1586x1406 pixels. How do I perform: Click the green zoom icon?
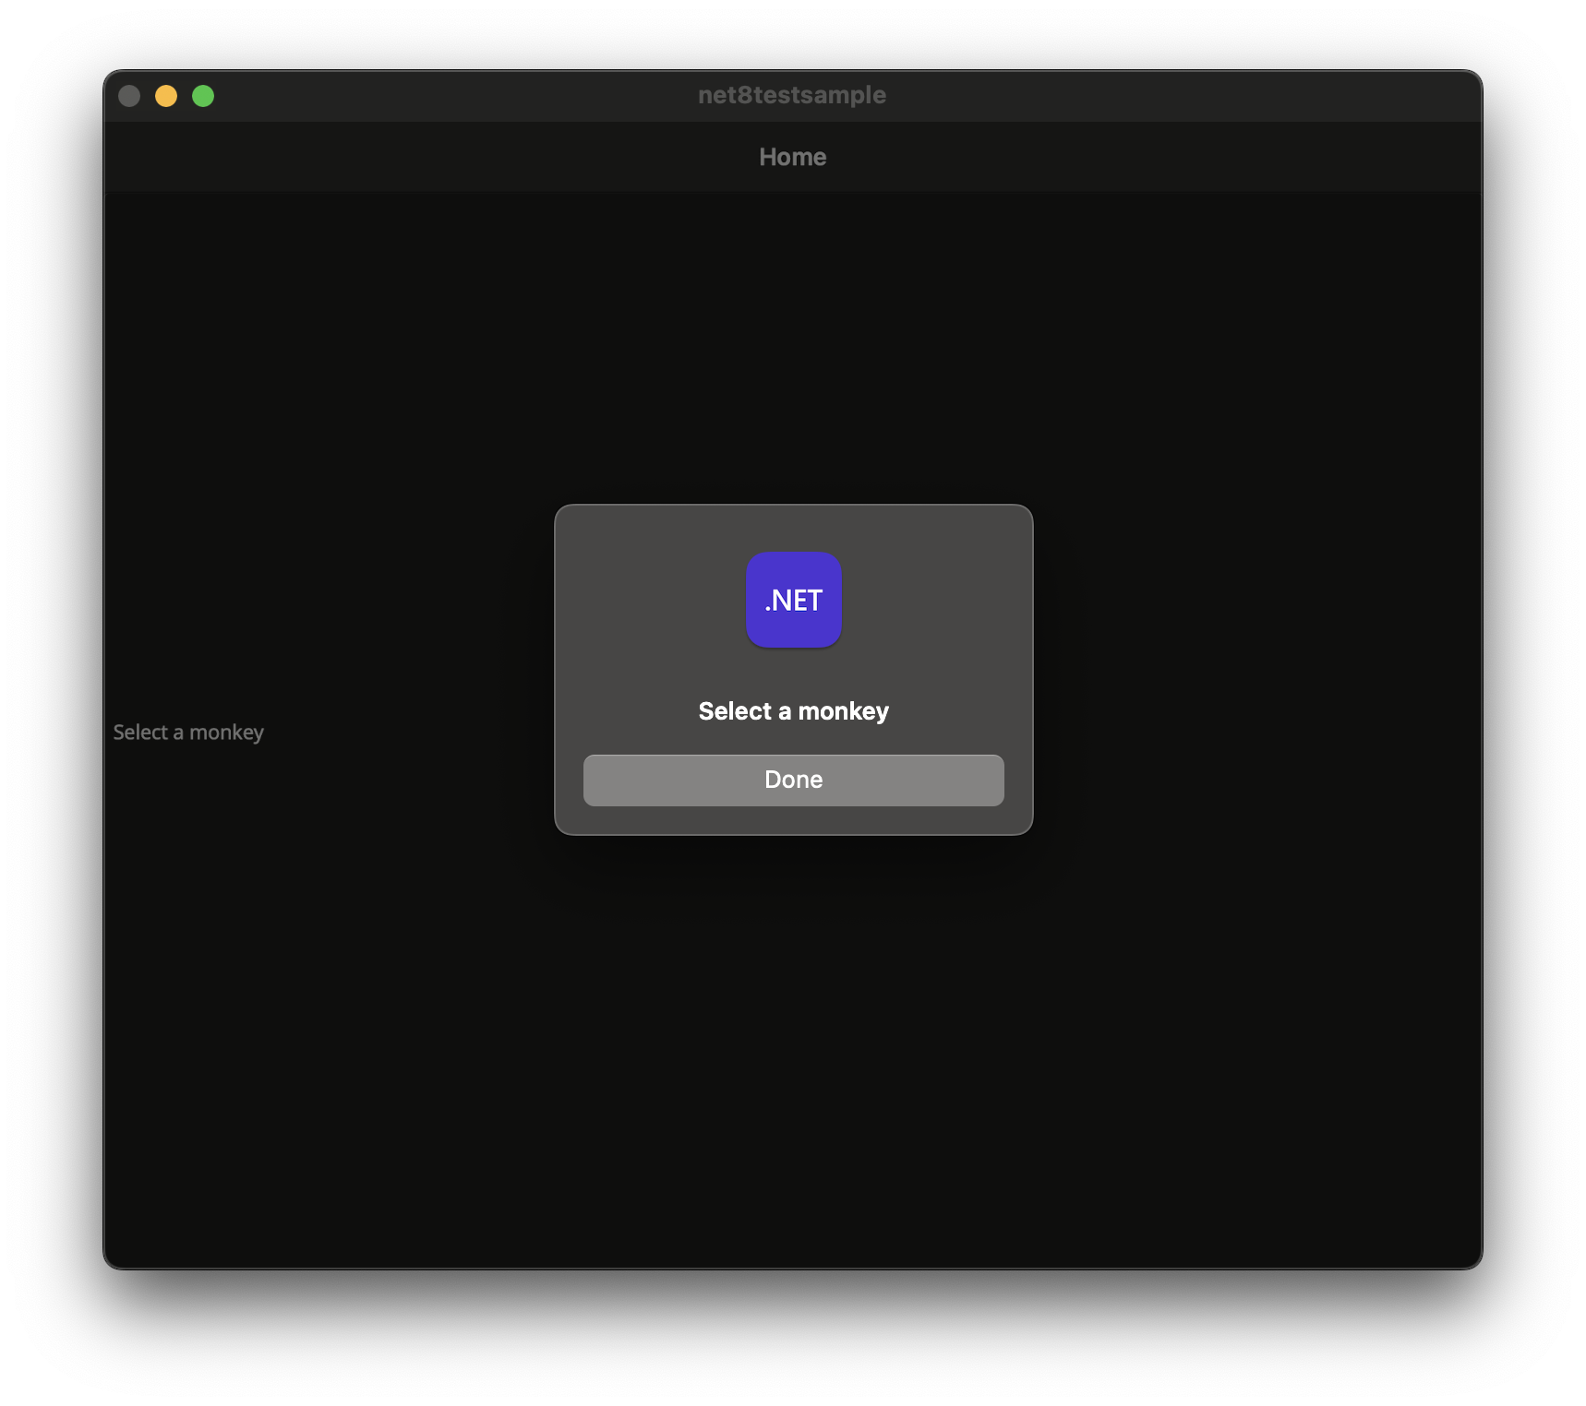(202, 95)
